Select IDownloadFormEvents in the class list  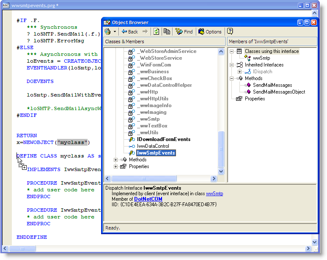coord(163,139)
